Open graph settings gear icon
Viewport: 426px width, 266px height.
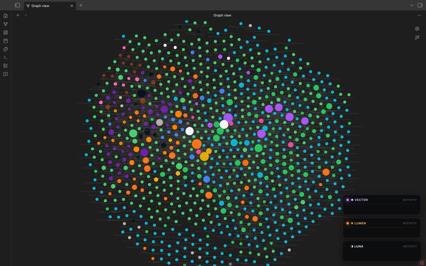[x=417, y=29]
